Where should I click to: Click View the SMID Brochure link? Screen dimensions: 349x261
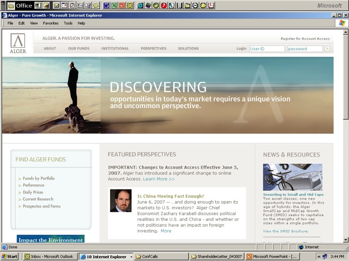click(x=286, y=231)
